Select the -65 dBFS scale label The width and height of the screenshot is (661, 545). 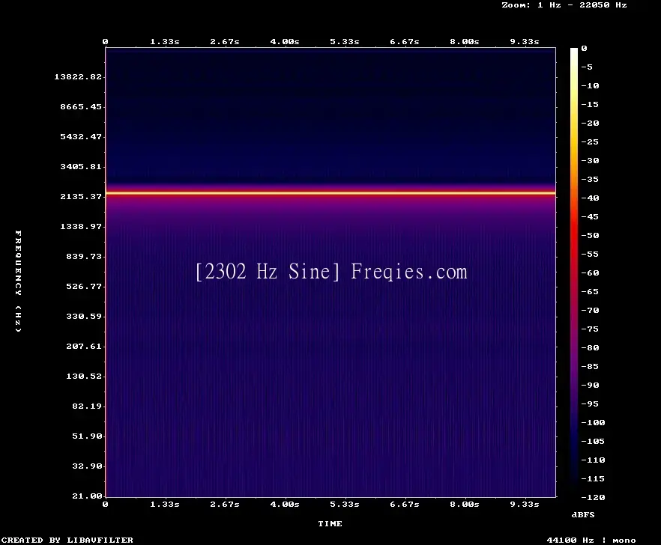tap(590, 291)
